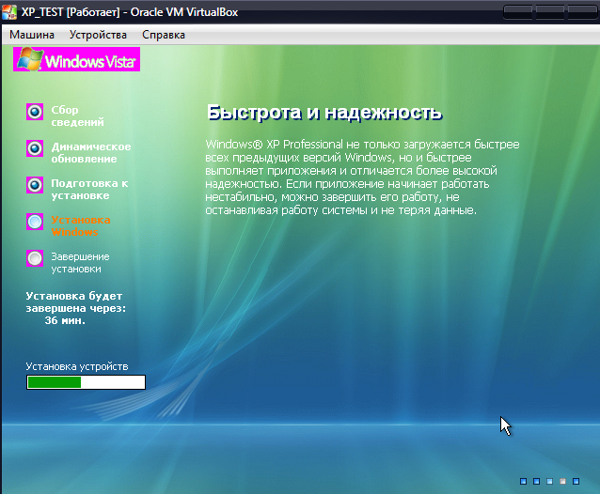Click the Установка устройств status label

click(x=77, y=366)
